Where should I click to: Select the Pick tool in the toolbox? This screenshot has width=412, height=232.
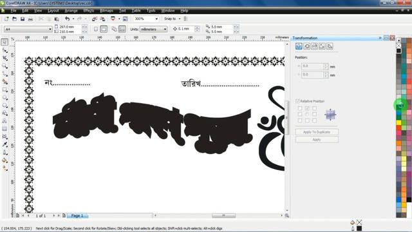5,42
